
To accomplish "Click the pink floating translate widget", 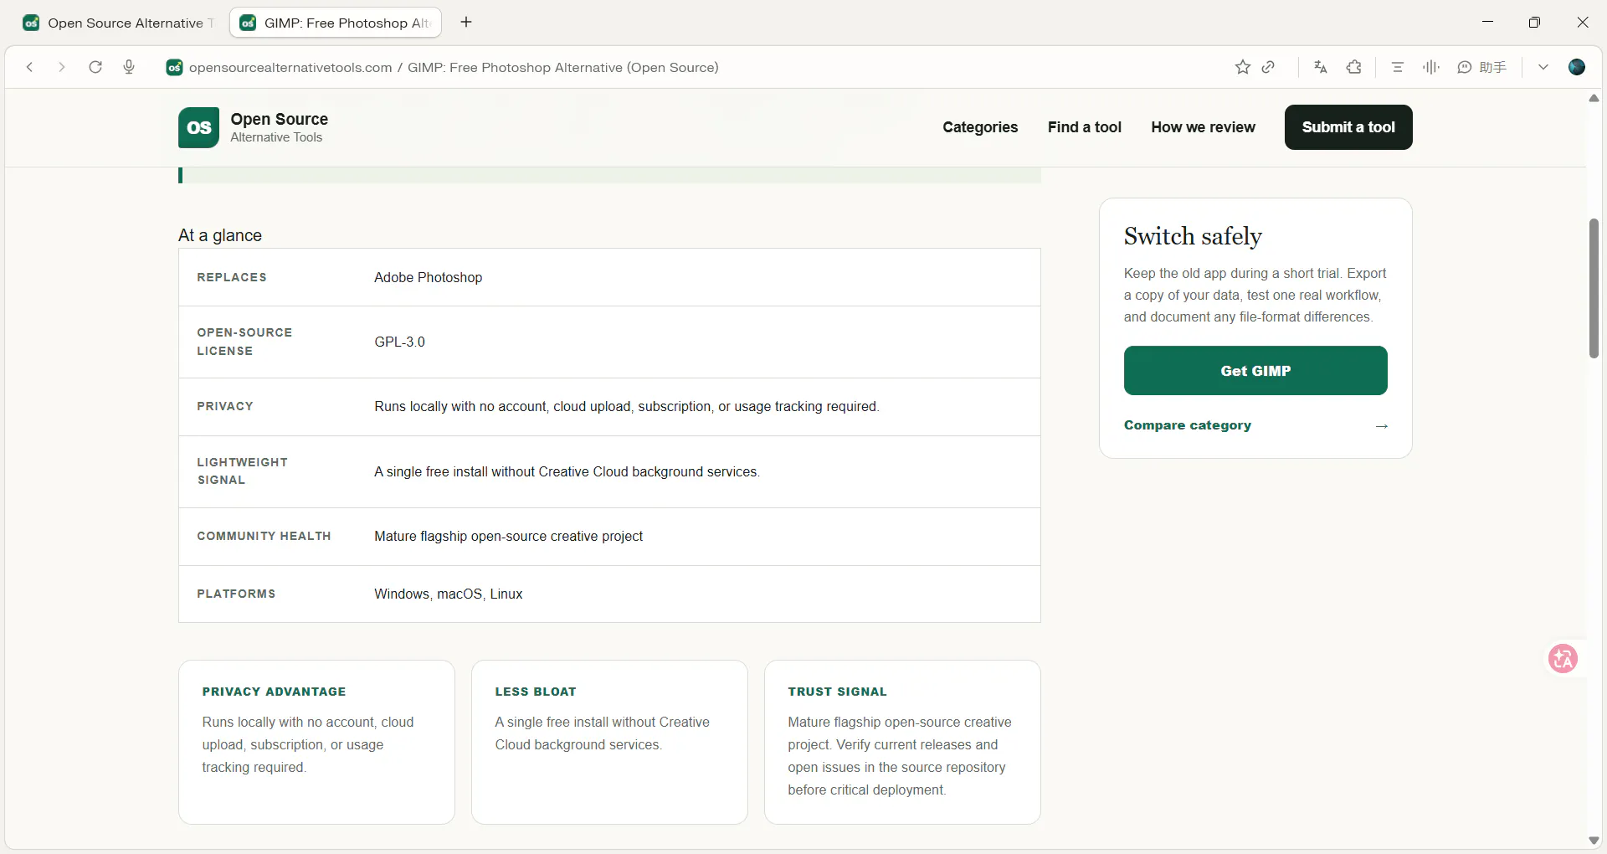I will tap(1563, 659).
